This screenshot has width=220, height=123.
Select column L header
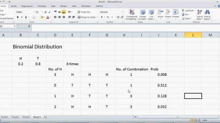[x=193, y=35]
